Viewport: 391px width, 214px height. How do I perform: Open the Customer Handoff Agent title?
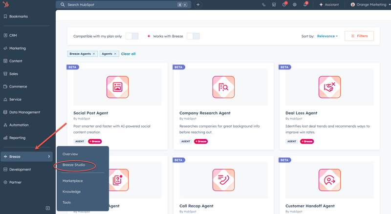click(x=310, y=206)
